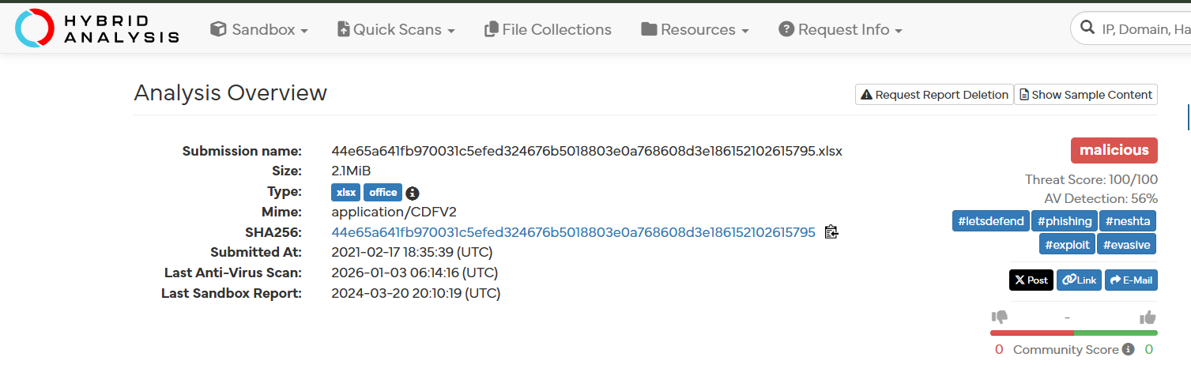The image size is (1191, 376).
Task: Select the #letsdefend tag
Action: click(x=991, y=222)
